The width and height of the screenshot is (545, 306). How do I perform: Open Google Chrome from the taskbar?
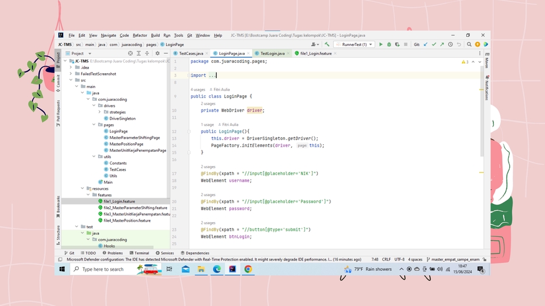(x=248, y=269)
